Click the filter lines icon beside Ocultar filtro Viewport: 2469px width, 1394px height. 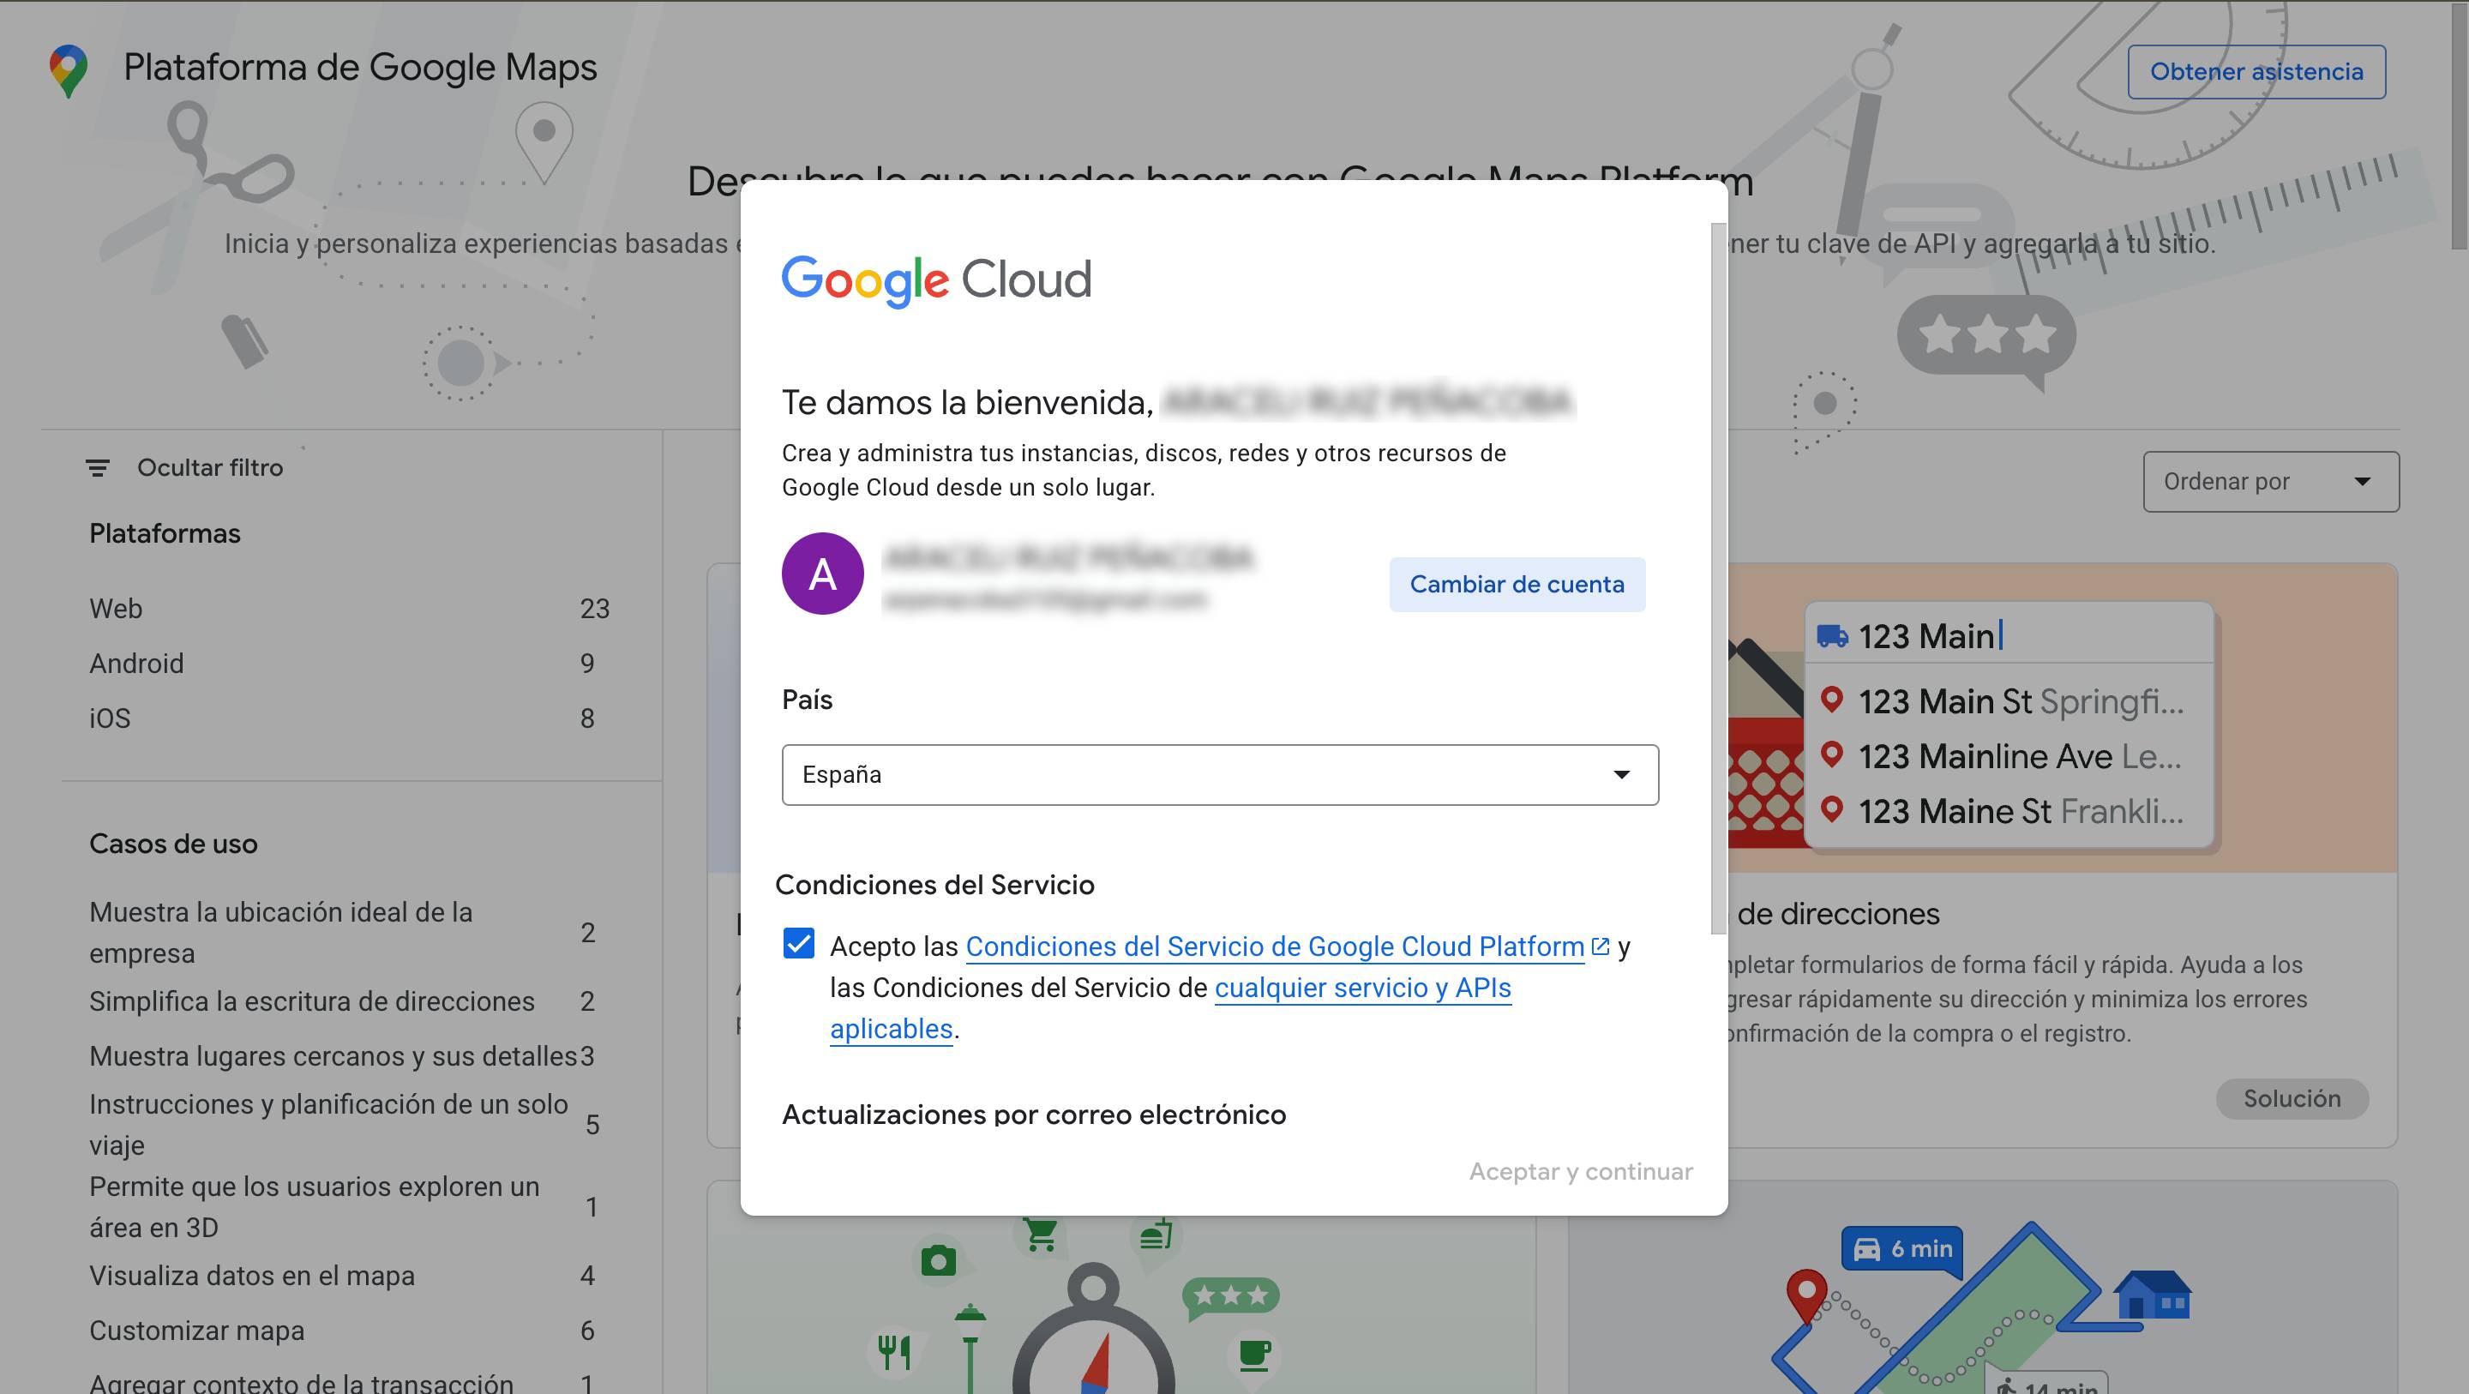point(98,468)
